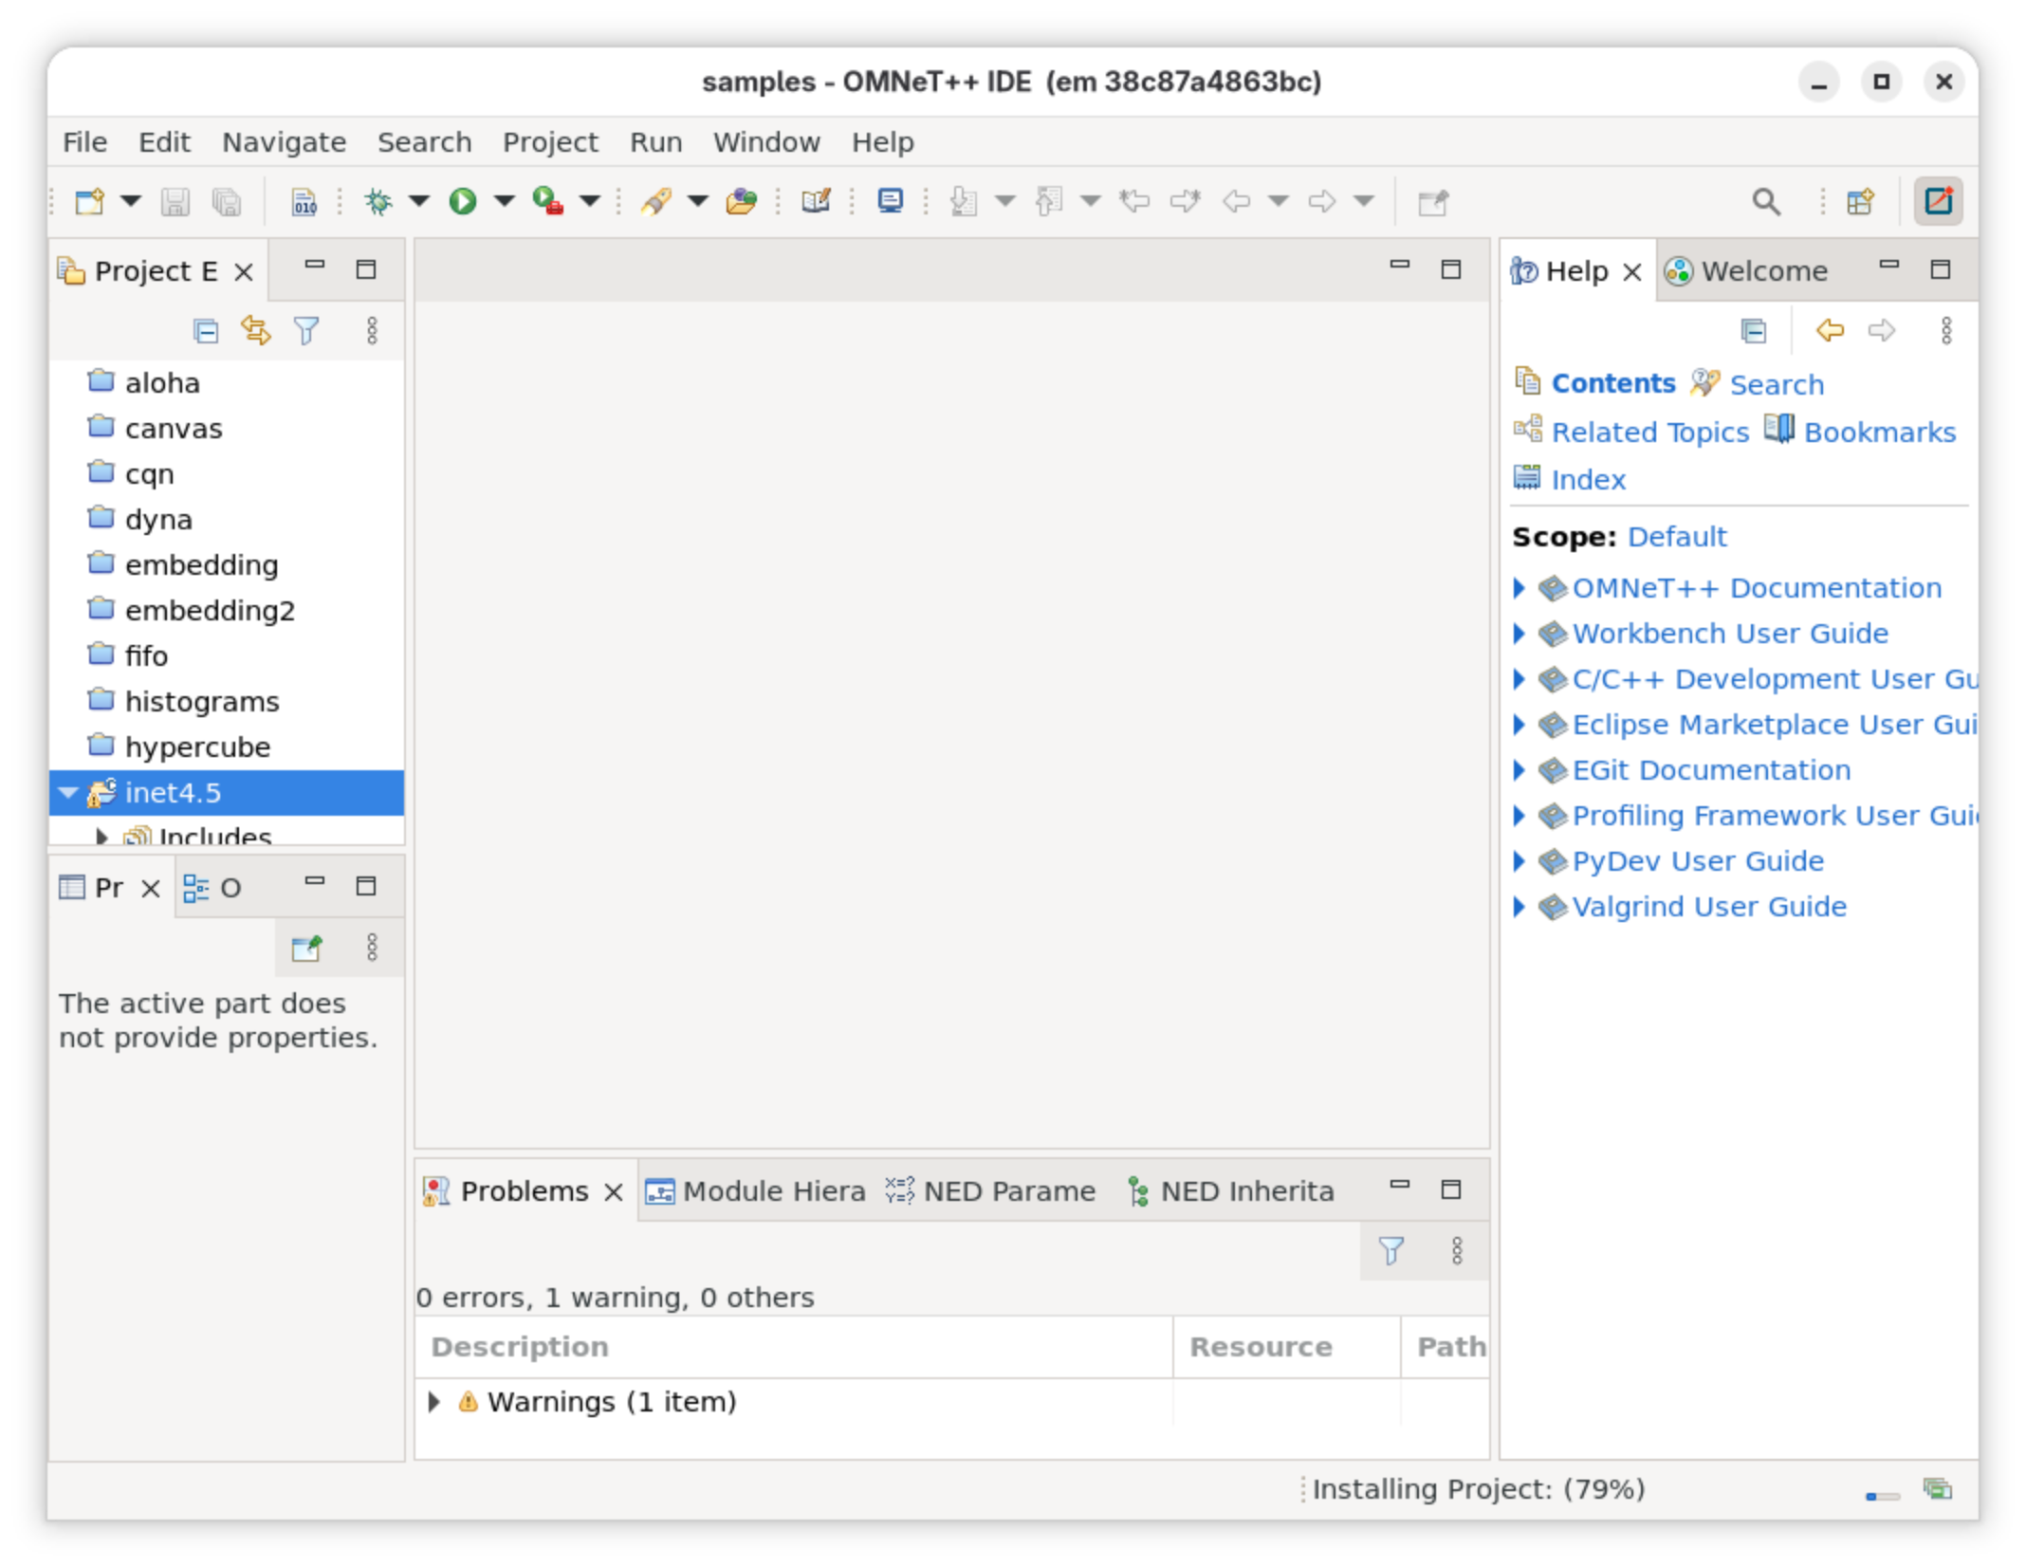Click the progress view icon in status bar
The width and height of the screenshot is (2026, 1567).
click(1937, 1489)
